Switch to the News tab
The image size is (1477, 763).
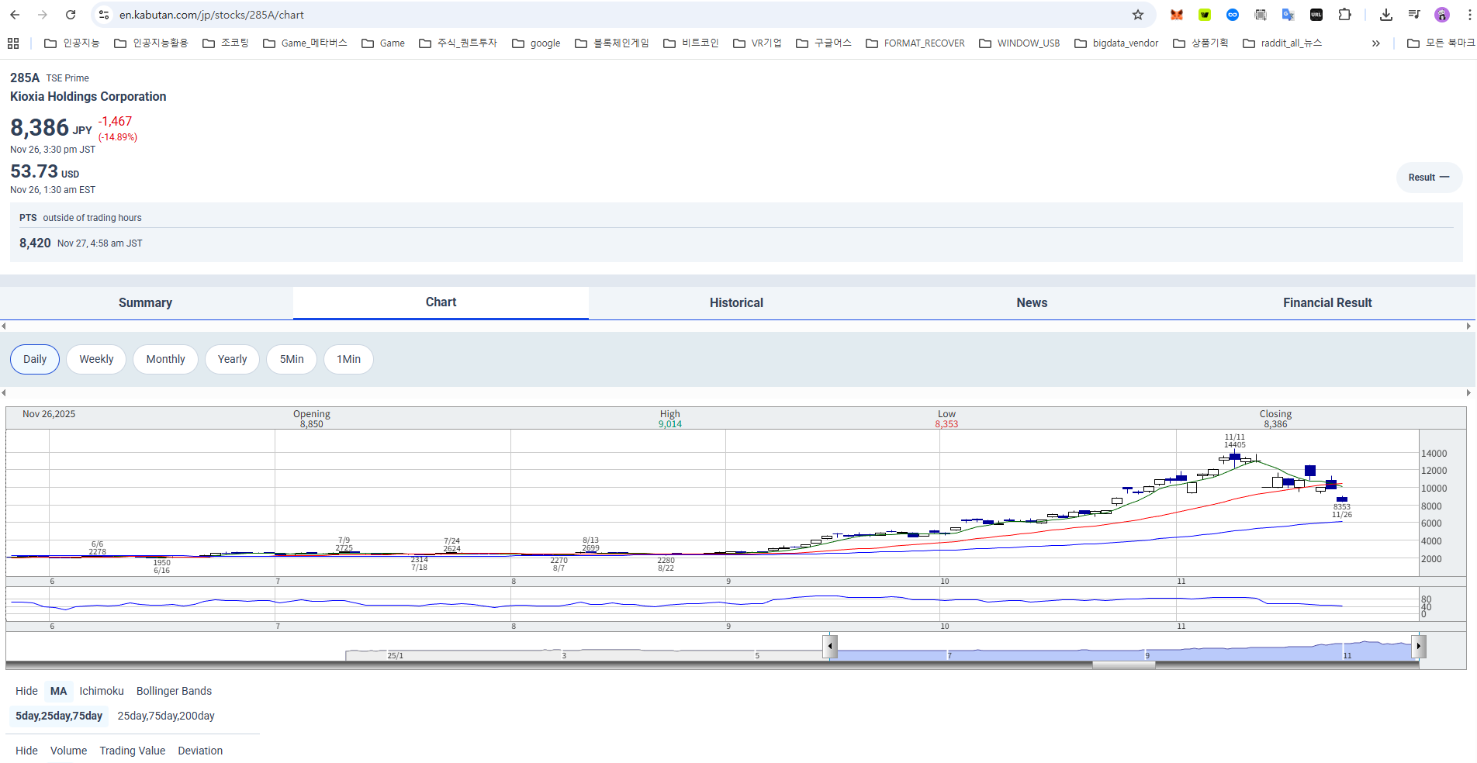pos(1032,303)
